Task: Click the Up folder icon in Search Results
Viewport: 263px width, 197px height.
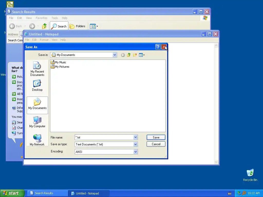Action: pyautogui.click(x=44, y=26)
